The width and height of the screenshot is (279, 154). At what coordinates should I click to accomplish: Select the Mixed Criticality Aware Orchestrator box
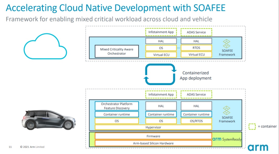117,51
